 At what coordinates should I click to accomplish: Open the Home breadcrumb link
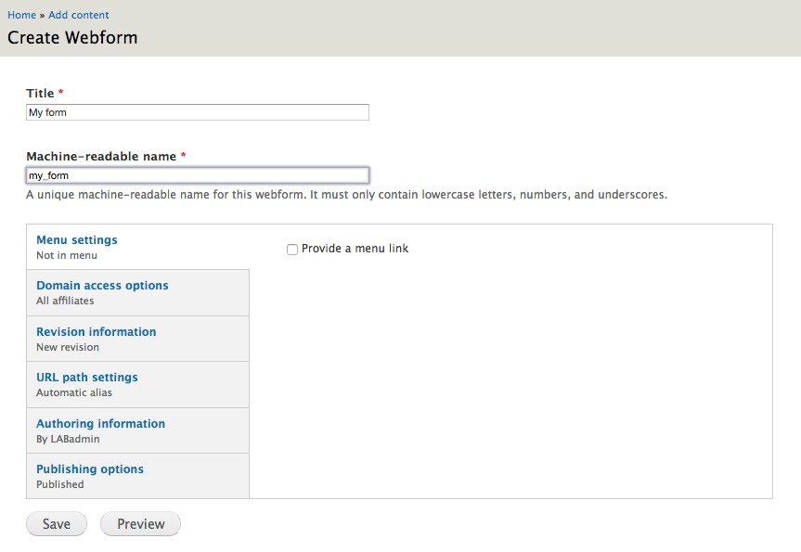21,15
